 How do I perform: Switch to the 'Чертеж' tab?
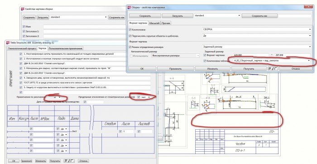[x=42, y=48]
